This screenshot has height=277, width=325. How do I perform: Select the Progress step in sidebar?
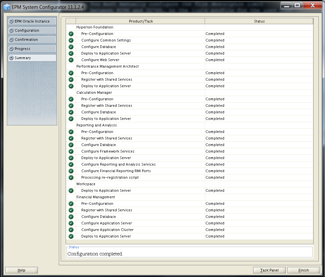pyautogui.click(x=32, y=49)
